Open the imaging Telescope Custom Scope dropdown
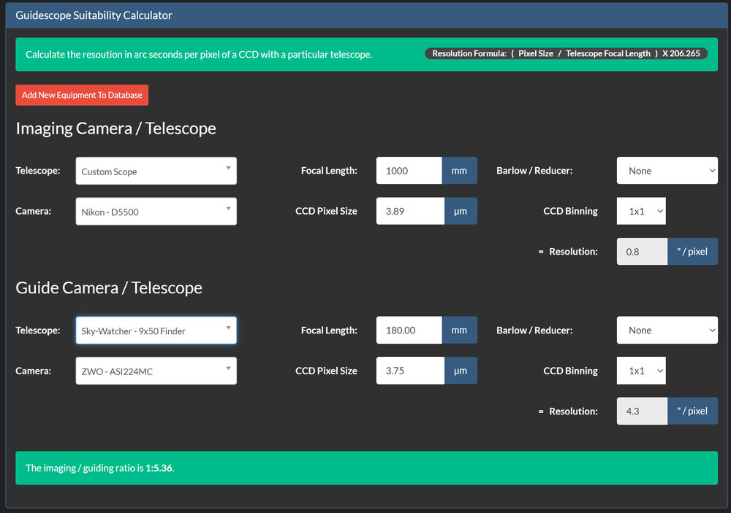 [x=156, y=171]
